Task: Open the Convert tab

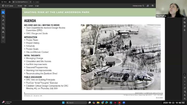Action: click(31, 6)
